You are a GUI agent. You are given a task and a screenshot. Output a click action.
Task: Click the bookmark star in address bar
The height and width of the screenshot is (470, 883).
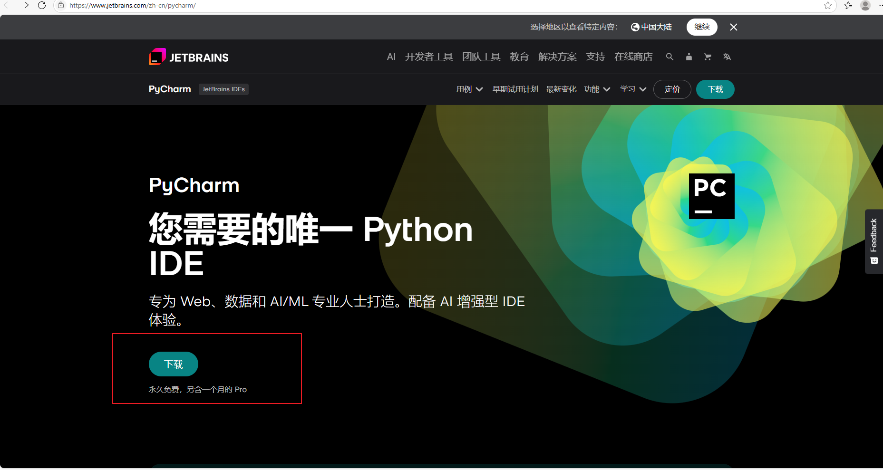coord(827,5)
